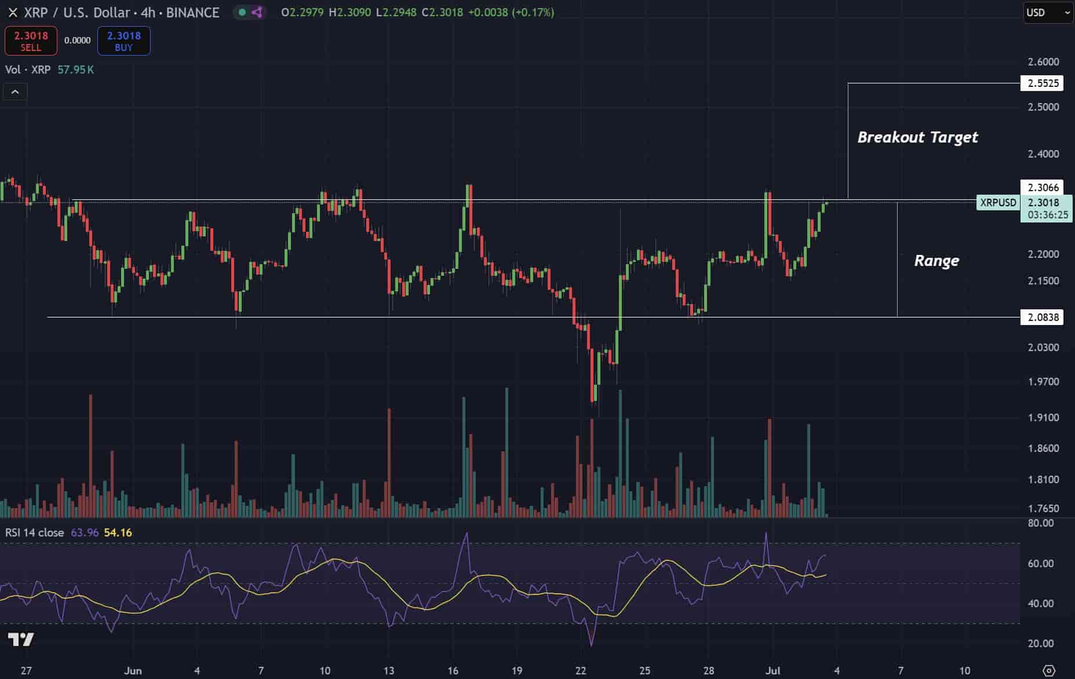
Task: Click the RSI moving average value 54.16
Action: pos(118,532)
